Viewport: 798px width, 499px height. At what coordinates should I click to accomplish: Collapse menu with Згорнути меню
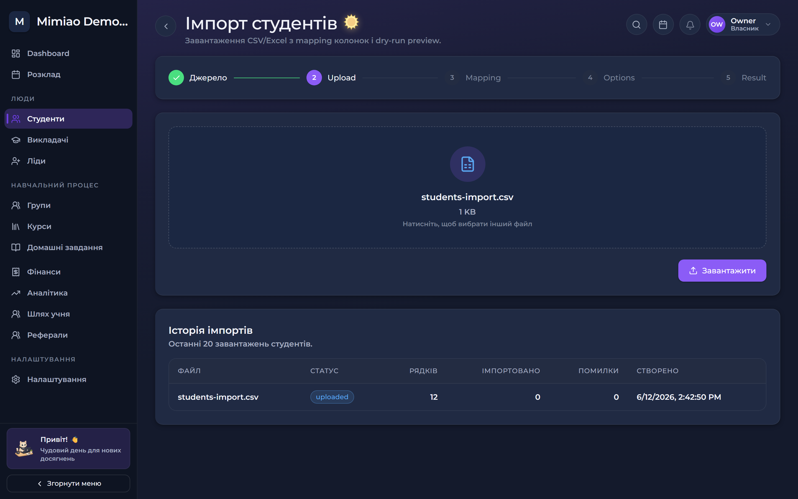click(68, 483)
